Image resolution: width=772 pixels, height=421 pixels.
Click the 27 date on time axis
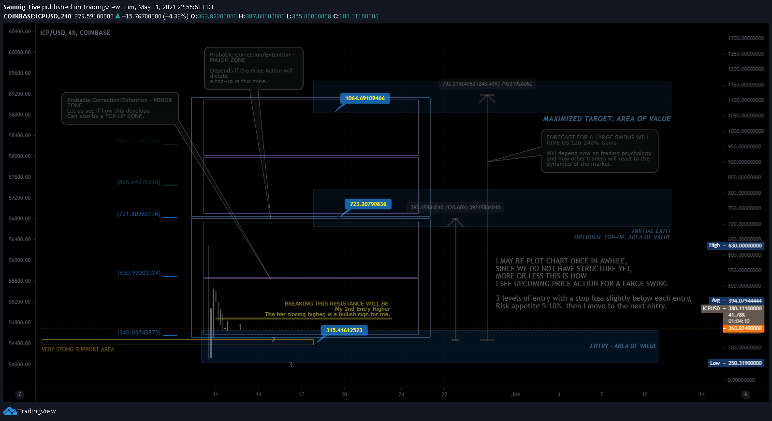pos(444,394)
